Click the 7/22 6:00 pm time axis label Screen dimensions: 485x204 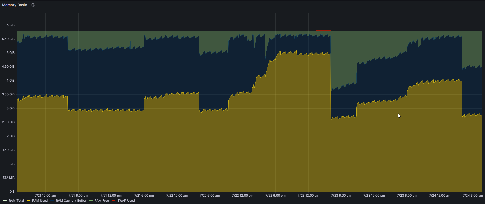[x=275, y=196]
